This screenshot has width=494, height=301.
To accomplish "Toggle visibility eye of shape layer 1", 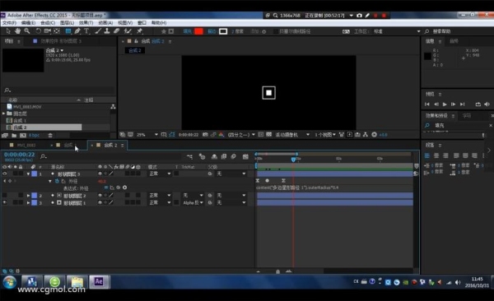I will (4, 202).
